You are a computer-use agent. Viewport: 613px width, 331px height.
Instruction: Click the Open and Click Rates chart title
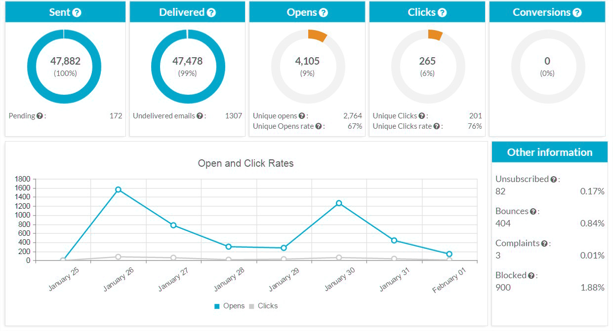pyautogui.click(x=245, y=163)
